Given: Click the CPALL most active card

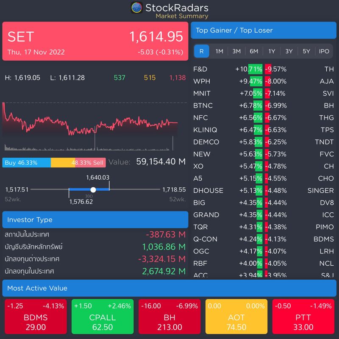Looking at the screenshot, I should [102, 316].
